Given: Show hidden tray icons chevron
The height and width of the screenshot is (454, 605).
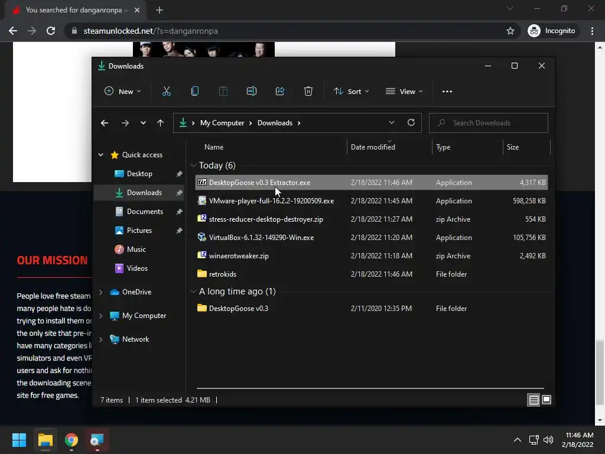Looking at the screenshot, I should 518,440.
